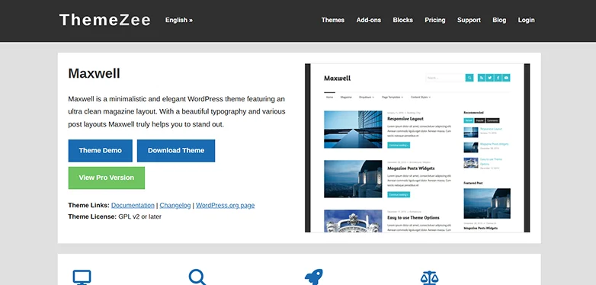
Task: Click the Login link
Action: [x=526, y=20]
